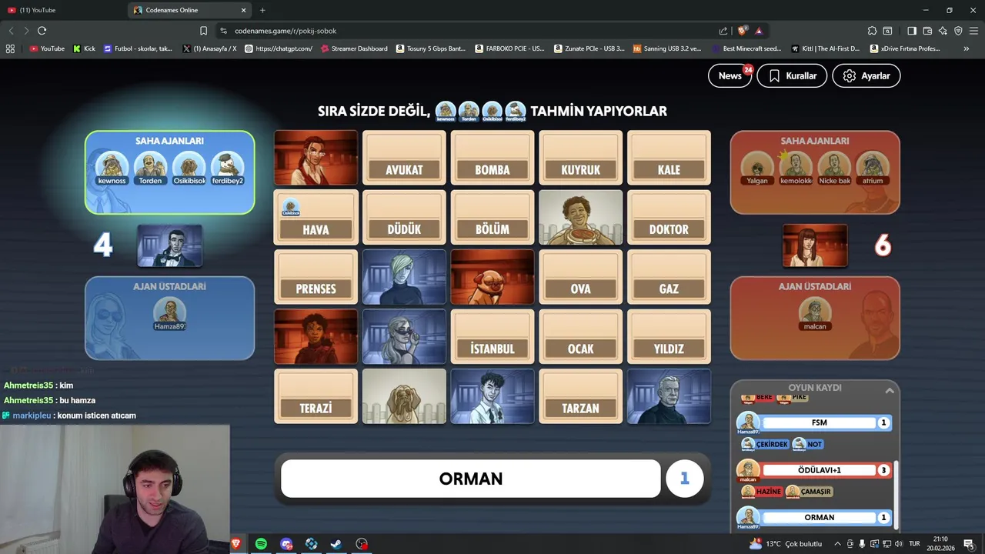Image resolution: width=985 pixels, height=554 pixels.
Task: Open the Kick bookmark
Action: coord(85,48)
